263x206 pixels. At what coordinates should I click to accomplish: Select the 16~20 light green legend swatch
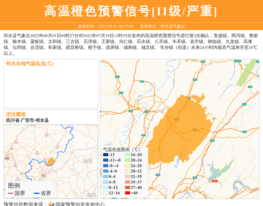tap(128, 155)
